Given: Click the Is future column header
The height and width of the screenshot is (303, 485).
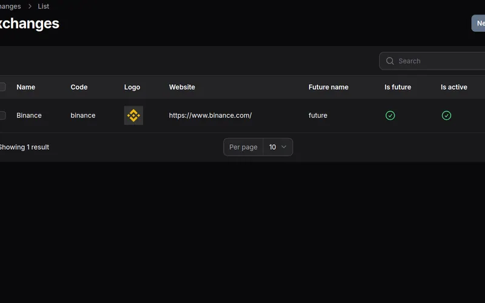Looking at the screenshot, I should [x=398, y=87].
